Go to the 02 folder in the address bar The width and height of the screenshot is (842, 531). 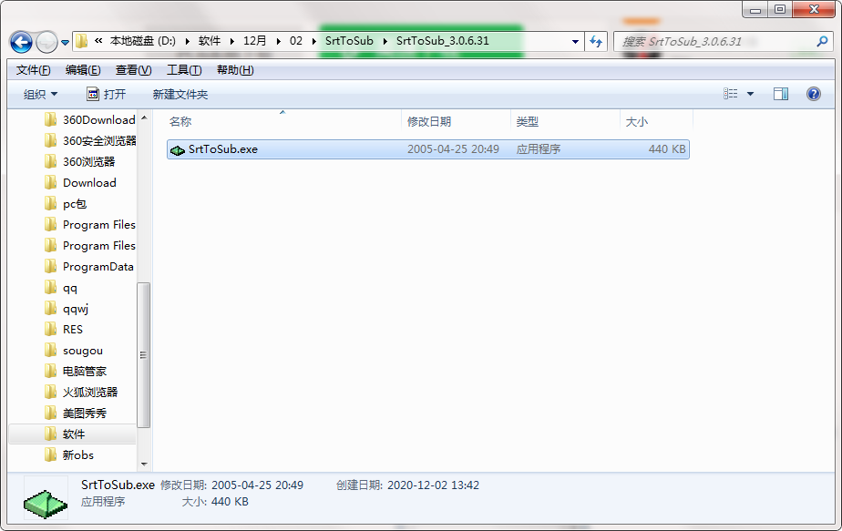click(296, 41)
